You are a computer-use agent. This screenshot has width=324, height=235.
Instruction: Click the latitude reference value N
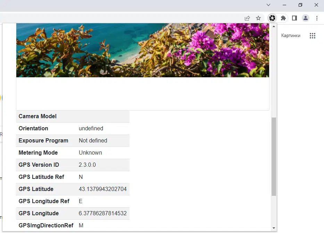click(x=81, y=177)
